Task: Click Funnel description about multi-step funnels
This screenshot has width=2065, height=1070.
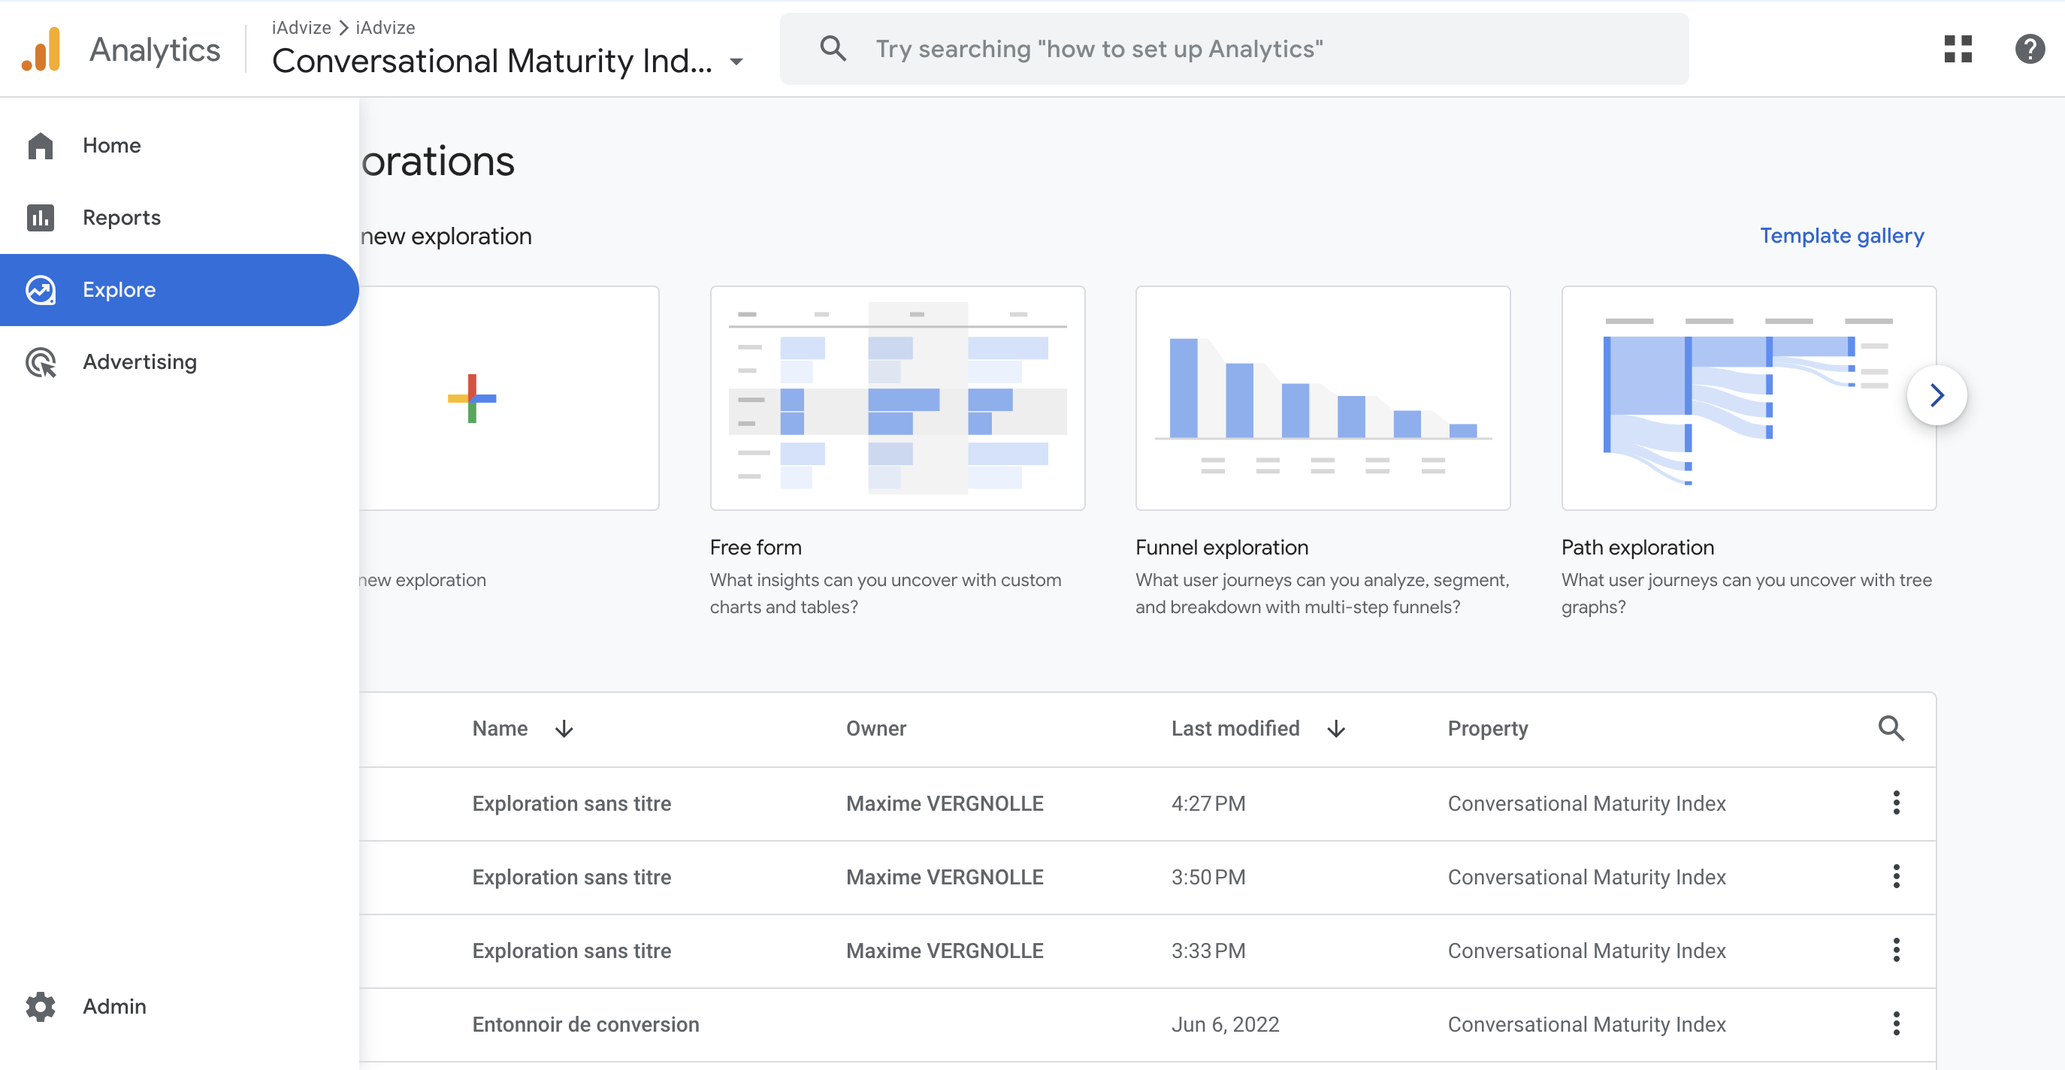Action: (1322, 593)
